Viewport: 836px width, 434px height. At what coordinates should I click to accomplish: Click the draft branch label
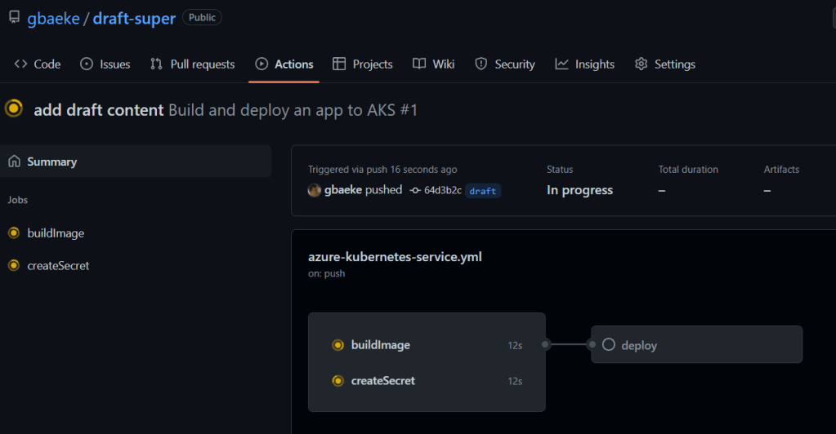pos(483,191)
